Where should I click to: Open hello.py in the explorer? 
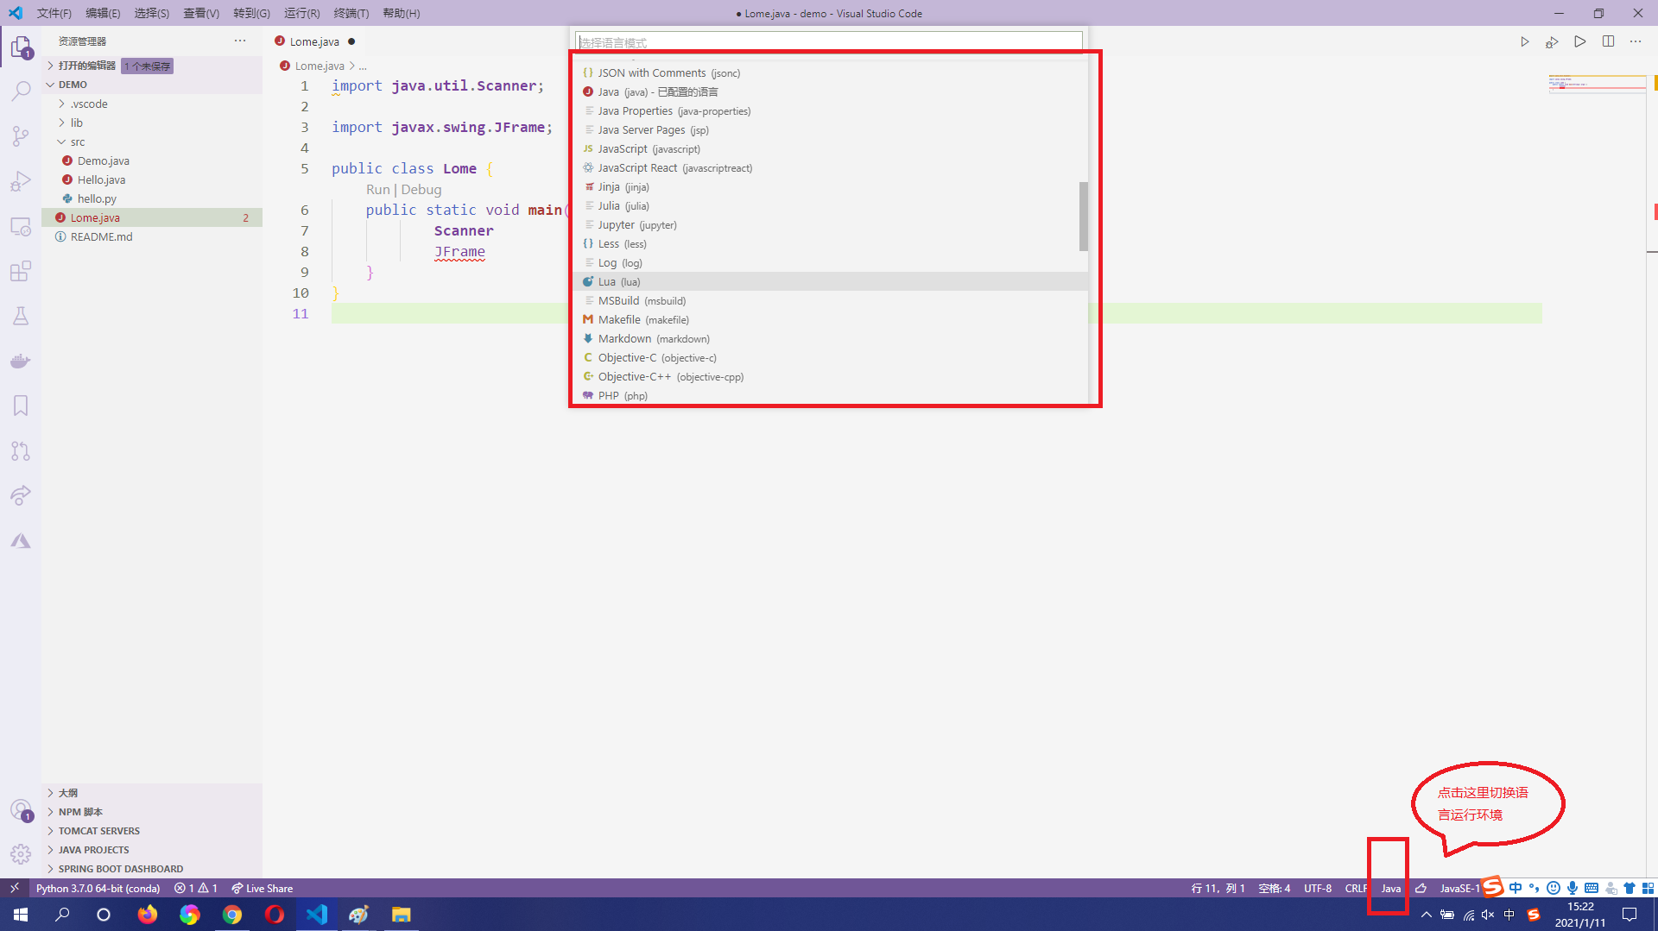coord(152,198)
